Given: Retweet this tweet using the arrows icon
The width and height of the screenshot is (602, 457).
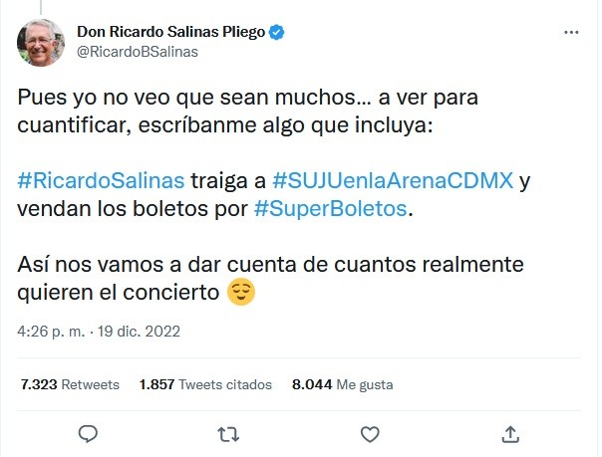Looking at the screenshot, I should tap(228, 433).
